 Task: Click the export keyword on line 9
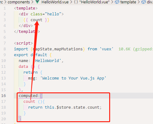tap(21, 55)
